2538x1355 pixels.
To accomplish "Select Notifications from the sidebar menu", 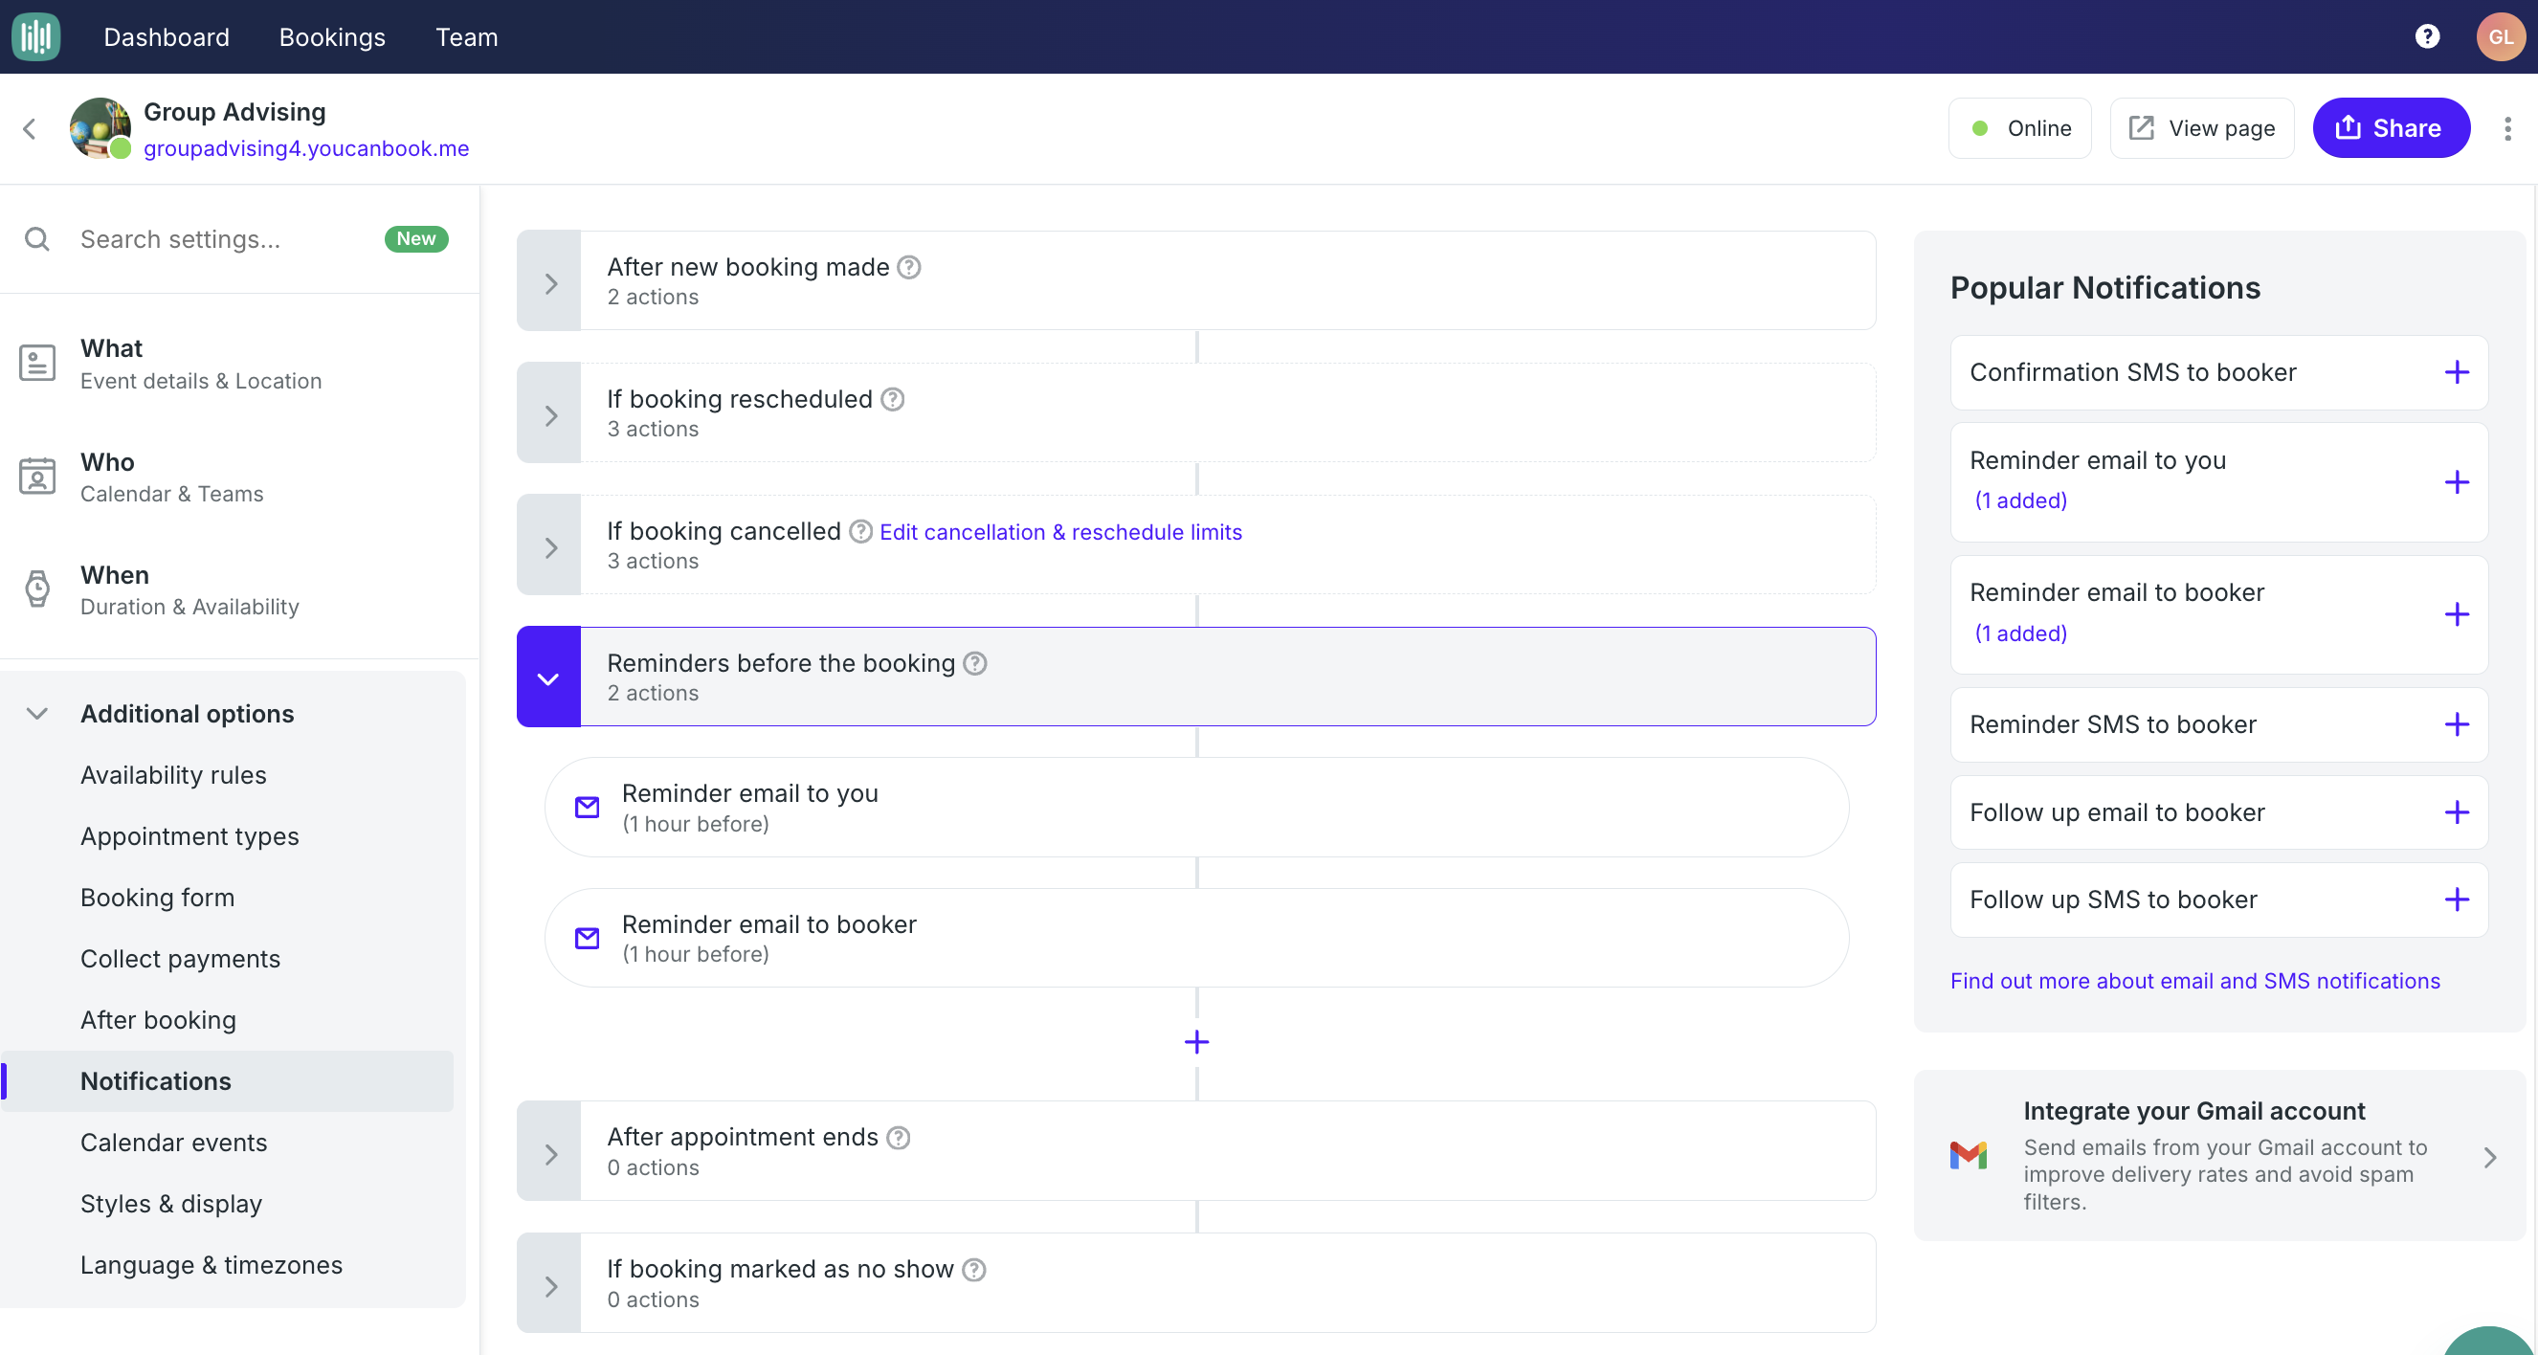I will coord(156,1079).
